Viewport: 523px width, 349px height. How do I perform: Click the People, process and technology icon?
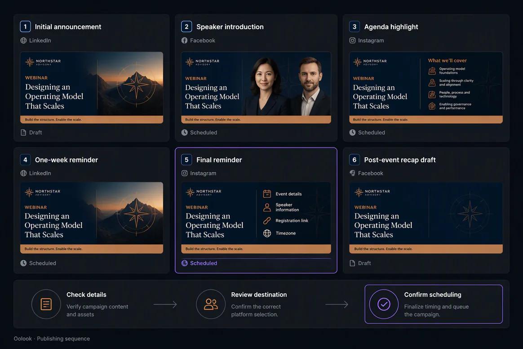(x=432, y=94)
